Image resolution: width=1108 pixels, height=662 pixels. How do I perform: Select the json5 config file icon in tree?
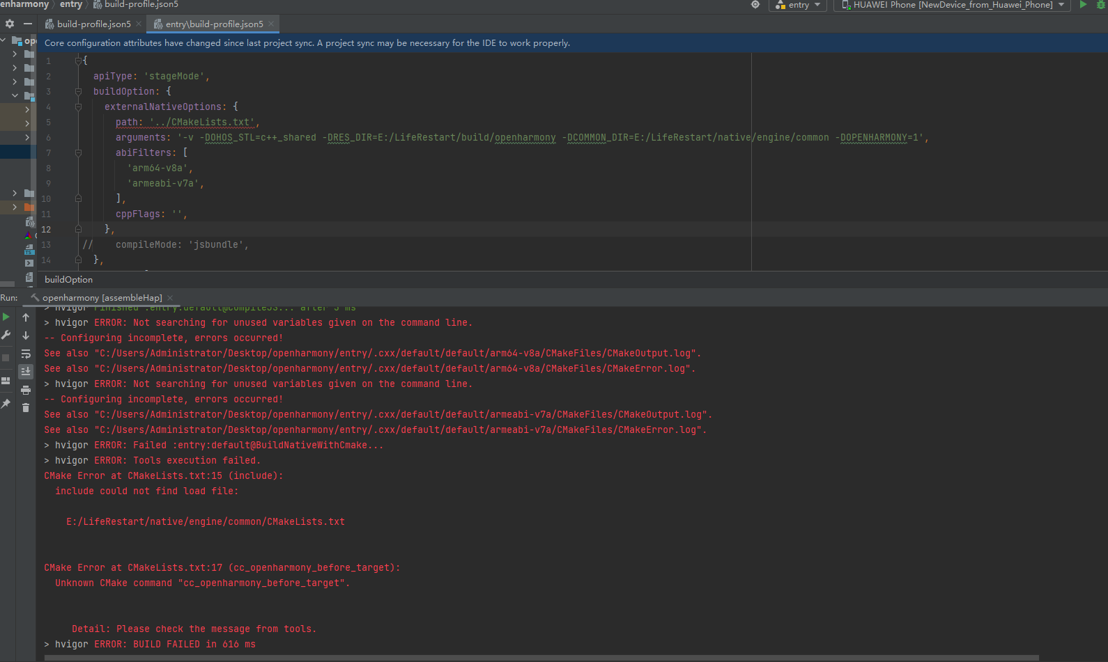(x=29, y=222)
